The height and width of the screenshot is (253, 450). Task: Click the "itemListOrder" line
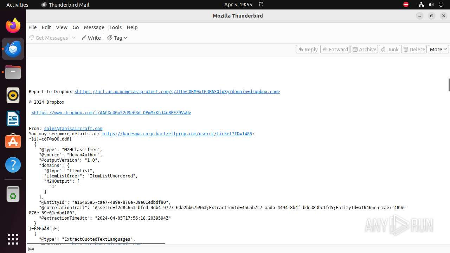91,176
